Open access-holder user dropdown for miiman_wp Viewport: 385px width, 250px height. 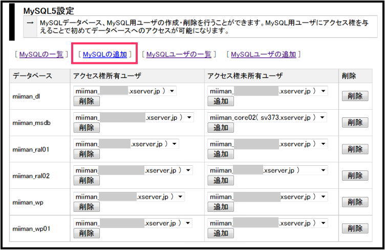(x=129, y=196)
